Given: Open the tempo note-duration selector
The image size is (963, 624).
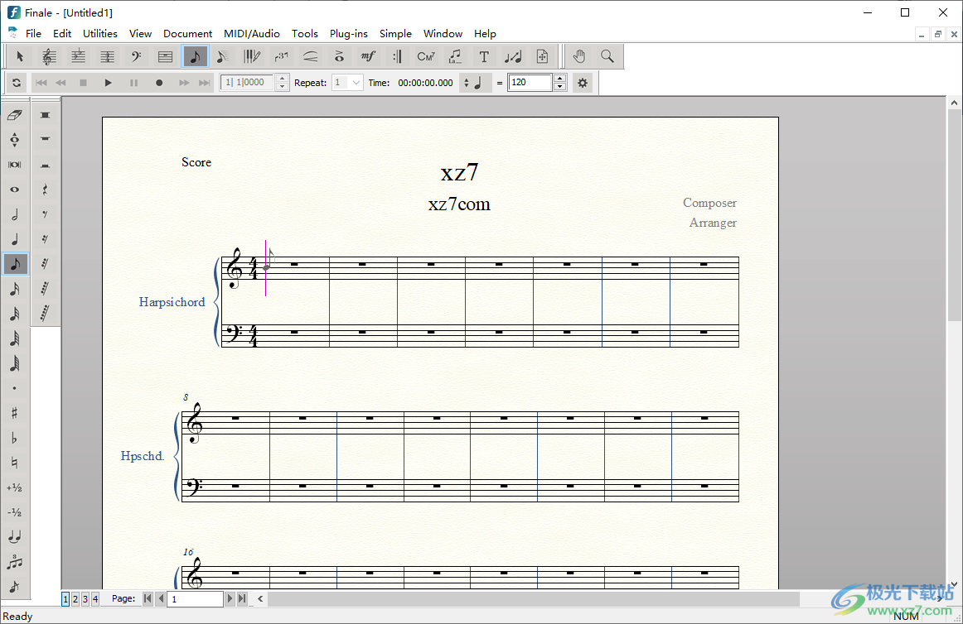Looking at the screenshot, I should pyautogui.click(x=477, y=83).
